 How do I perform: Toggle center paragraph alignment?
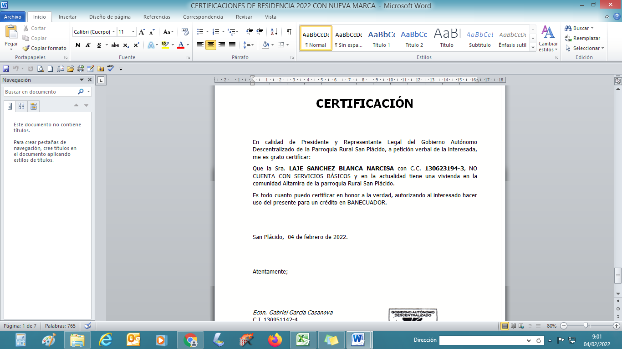[x=211, y=45]
